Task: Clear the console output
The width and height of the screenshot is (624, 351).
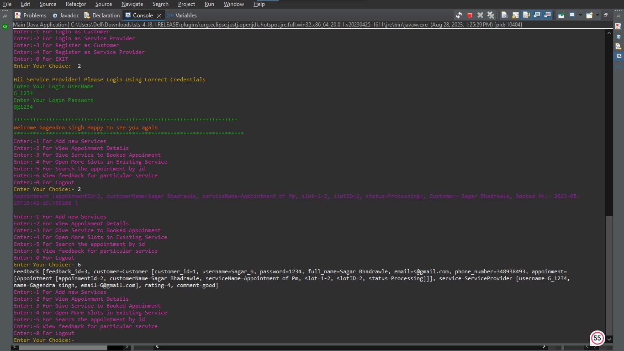Action: click(x=505, y=15)
